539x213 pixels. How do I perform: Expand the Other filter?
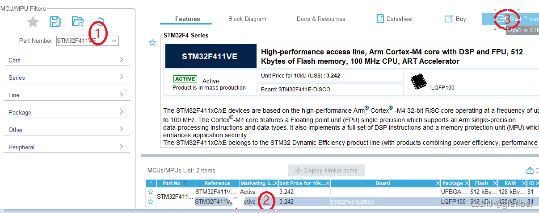click(67, 130)
